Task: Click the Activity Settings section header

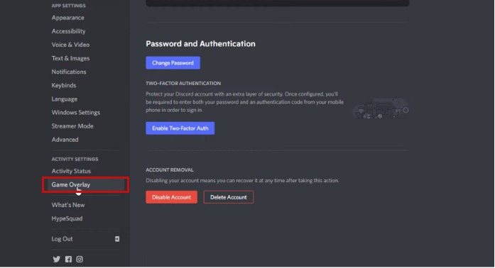Action: pos(75,160)
